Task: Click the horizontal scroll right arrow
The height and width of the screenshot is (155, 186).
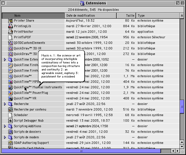Action: pos(177,151)
